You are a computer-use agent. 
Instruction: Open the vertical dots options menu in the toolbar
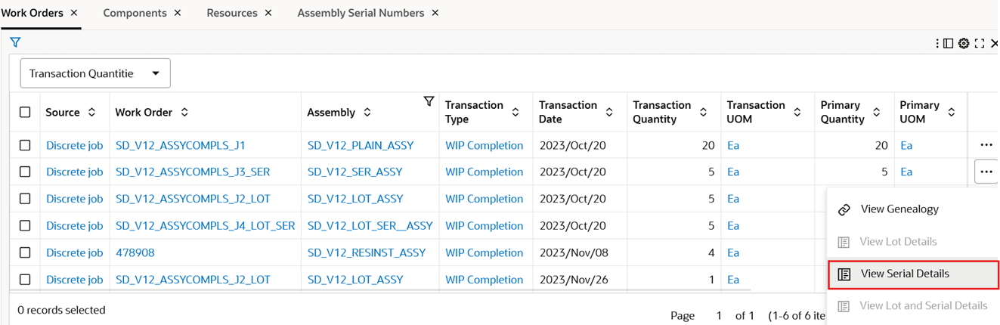click(x=937, y=43)
